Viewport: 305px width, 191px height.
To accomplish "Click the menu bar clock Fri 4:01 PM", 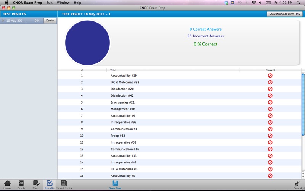I will [x=283, y=3].
